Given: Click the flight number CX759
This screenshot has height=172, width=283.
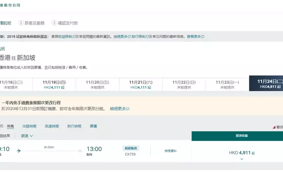Looking at the screenshot, I should (130, 154).
